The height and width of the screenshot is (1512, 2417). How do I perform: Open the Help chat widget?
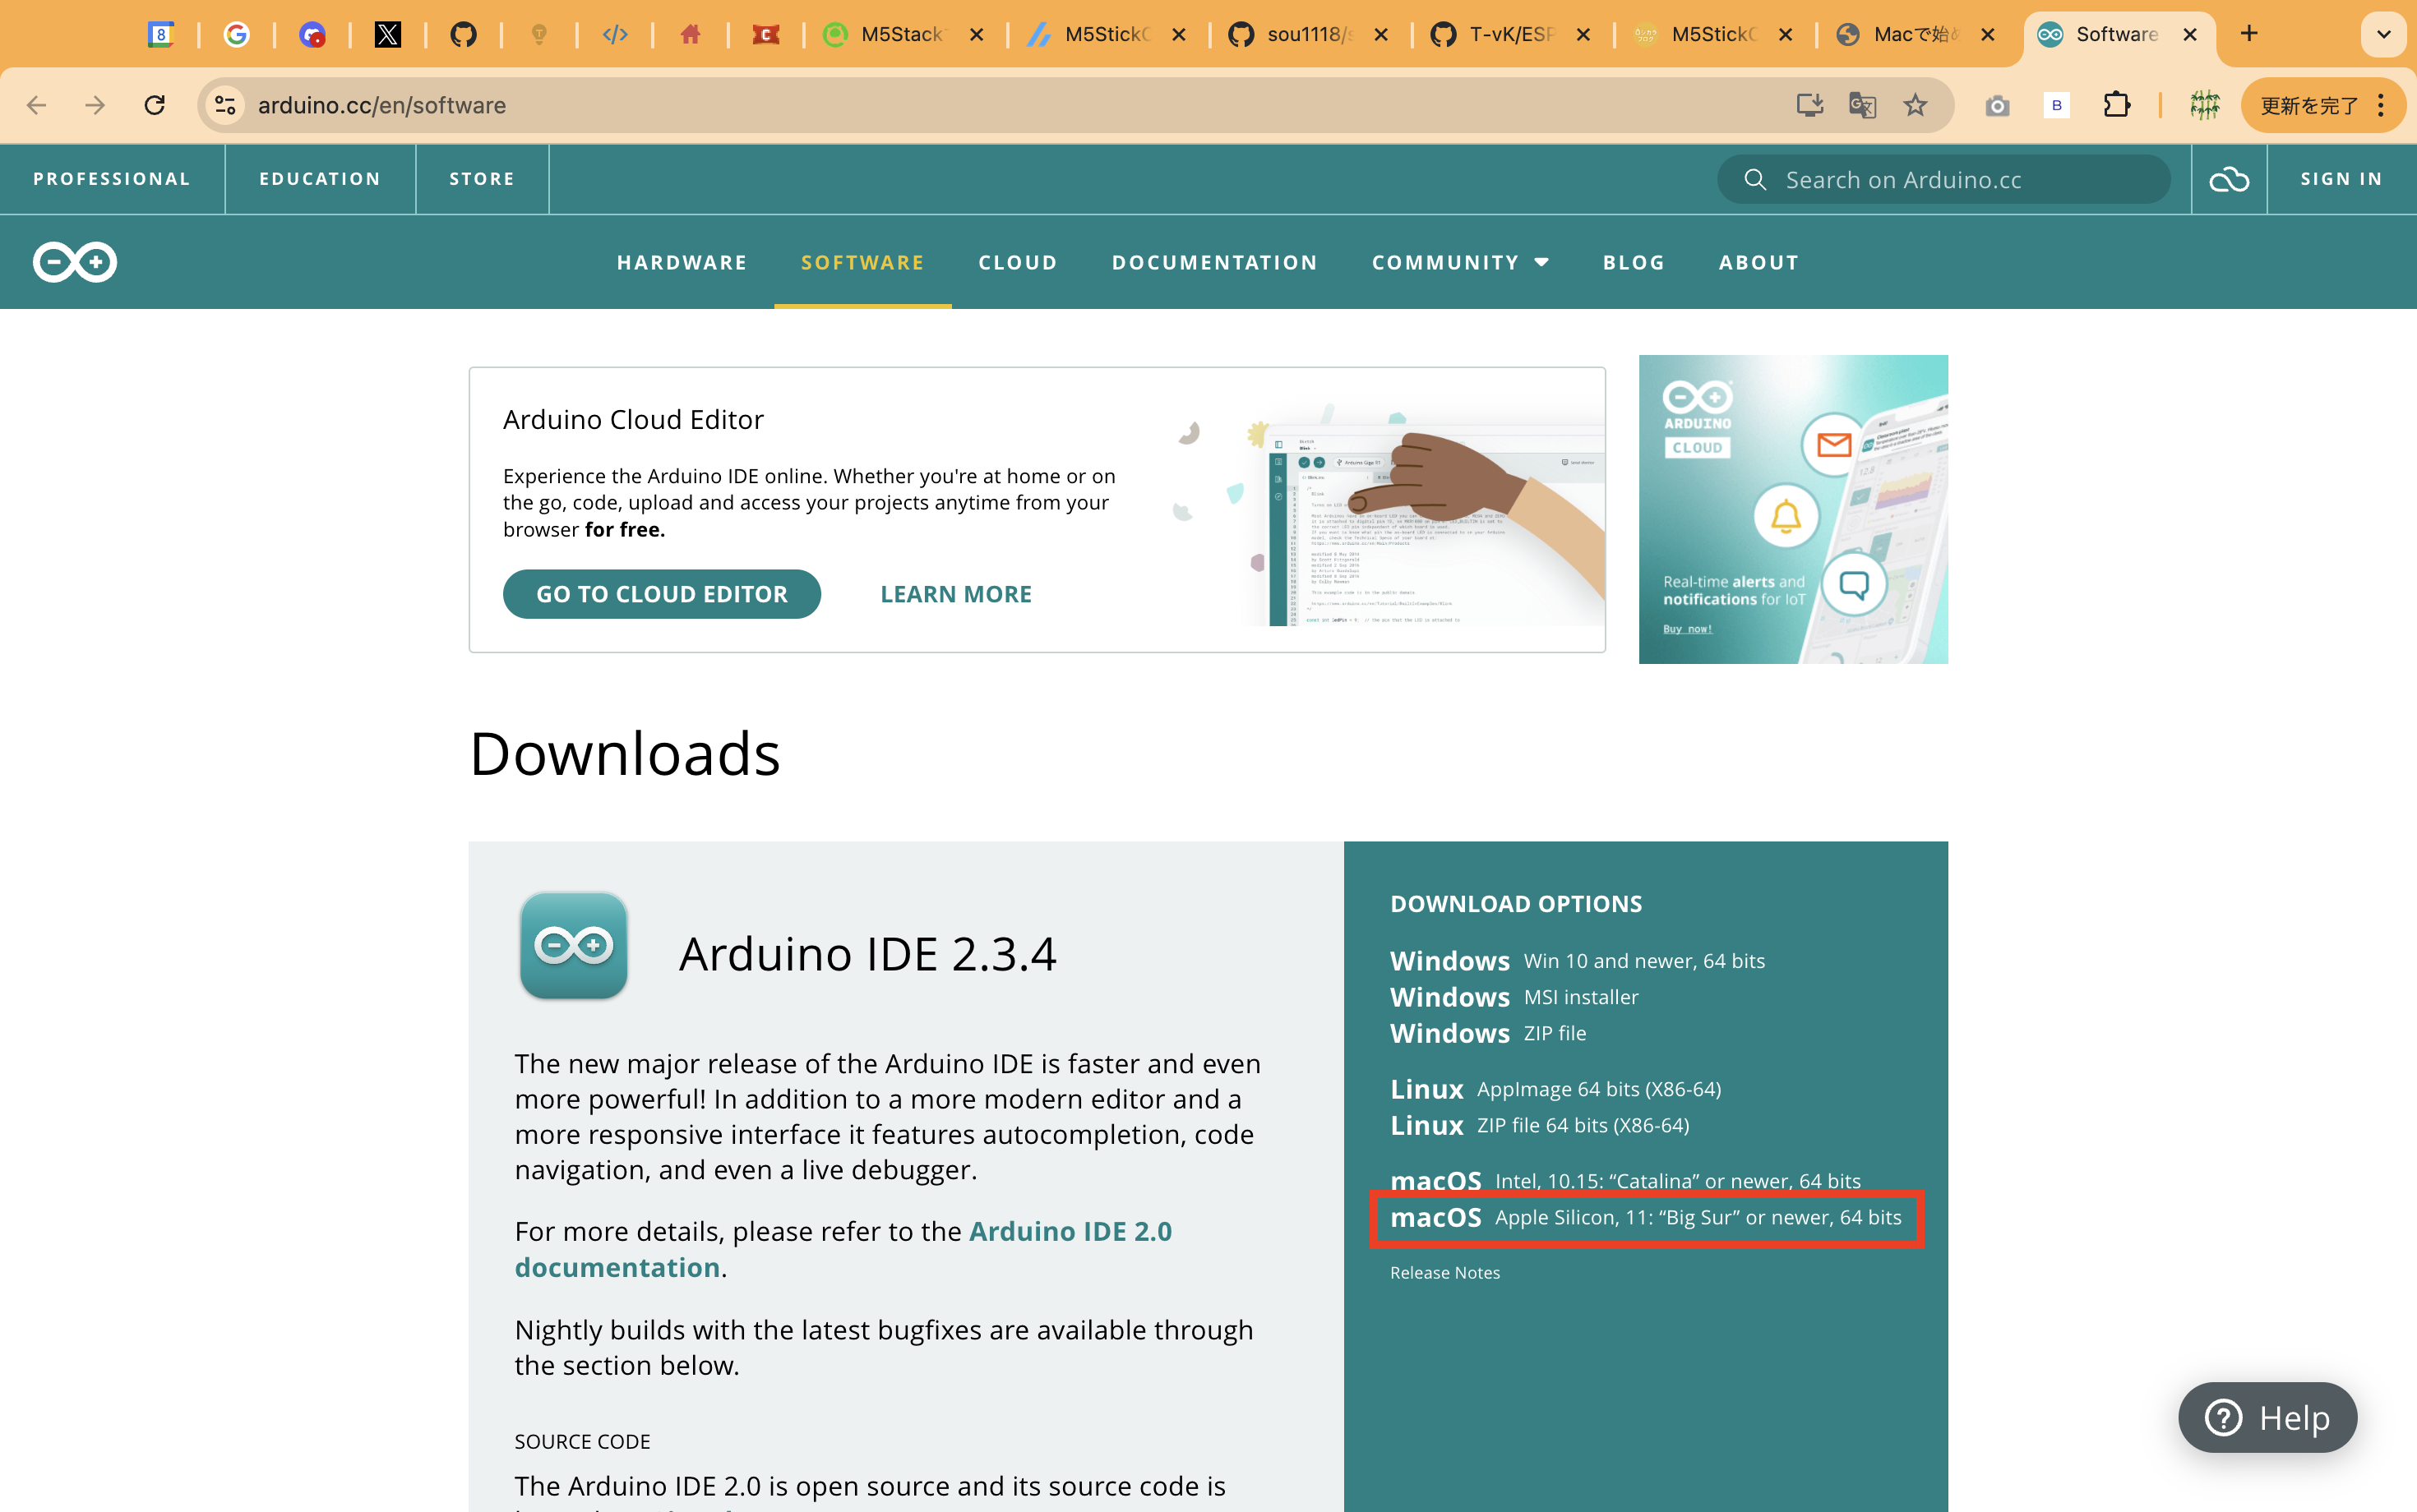coord(2267,1417)
